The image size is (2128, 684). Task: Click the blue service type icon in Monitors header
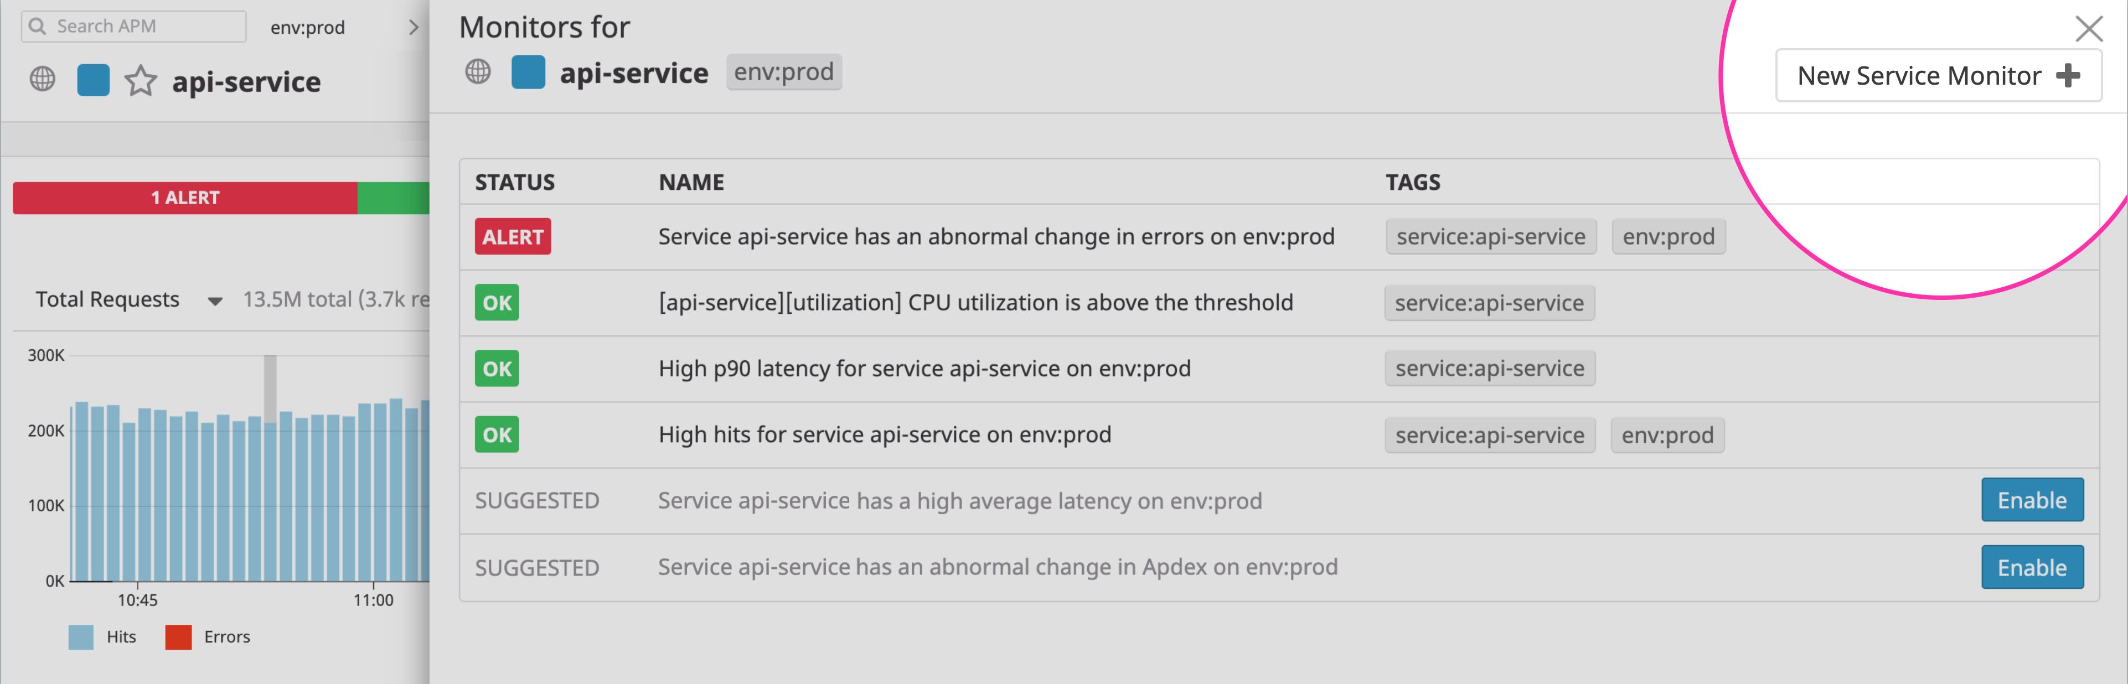(x=530, y=72)
